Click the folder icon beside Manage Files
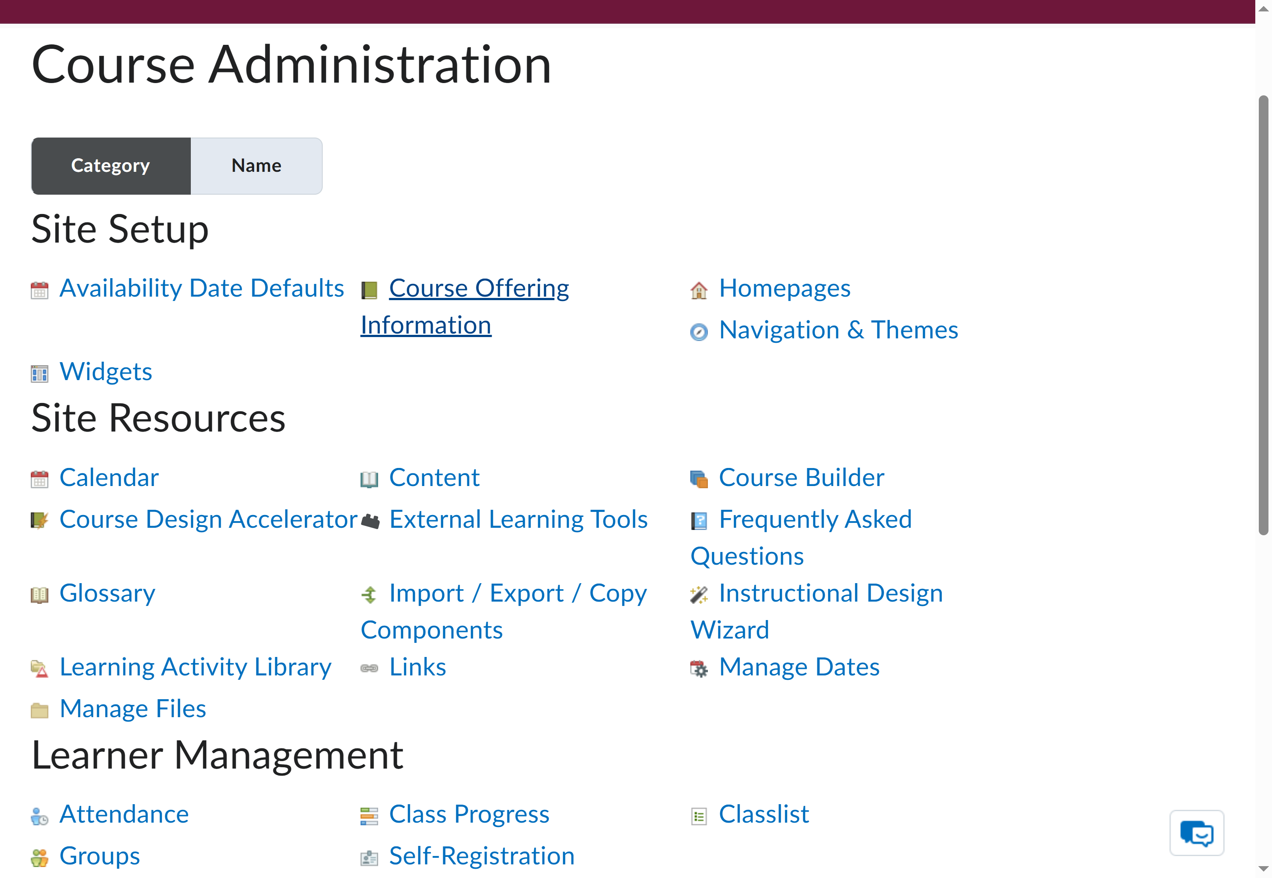The height and width of the screenshot is (878, 1272). click(x=39, y=710)
